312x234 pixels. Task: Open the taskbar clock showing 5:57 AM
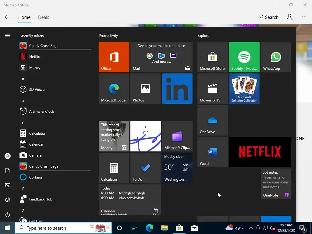coord(286,228)
